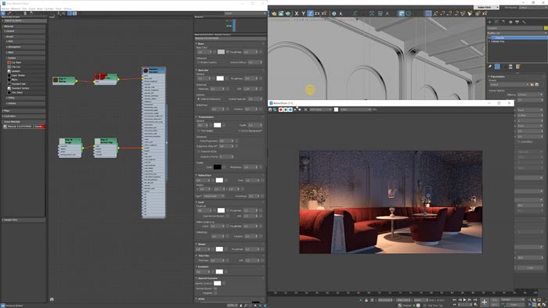The image size is (548, 308).
Task: Open the Hierarchy panel icon
Action: [503, 22]
